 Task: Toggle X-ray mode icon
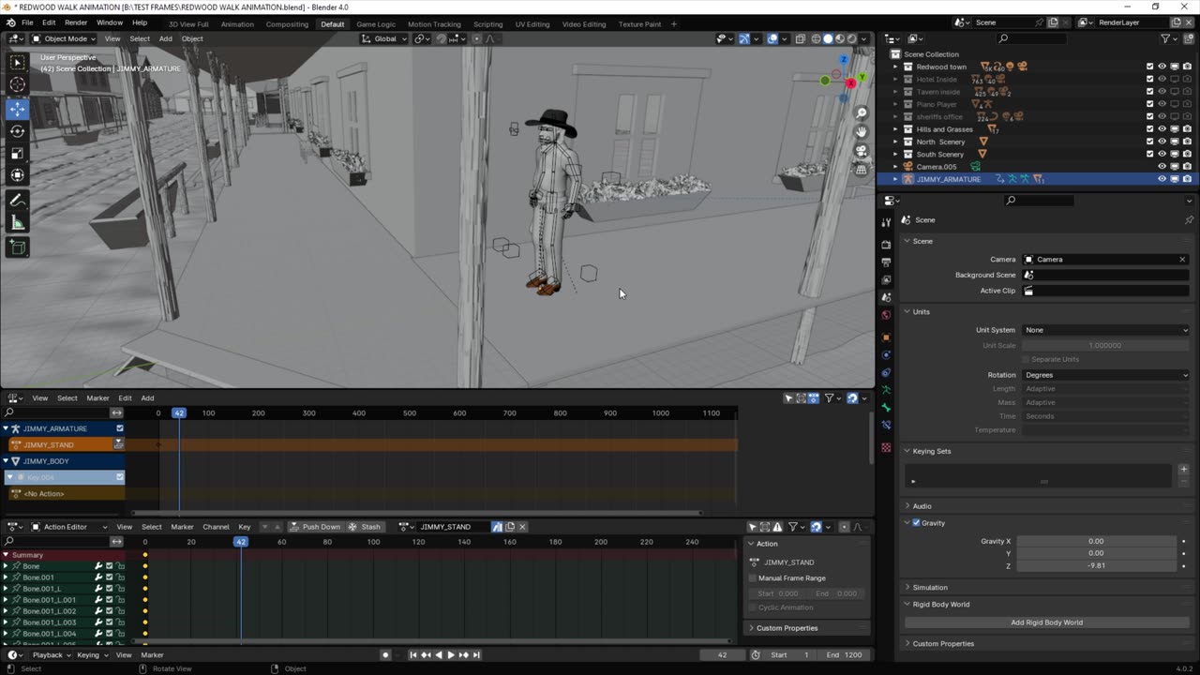pyautogui.click(x=800, y=38)
